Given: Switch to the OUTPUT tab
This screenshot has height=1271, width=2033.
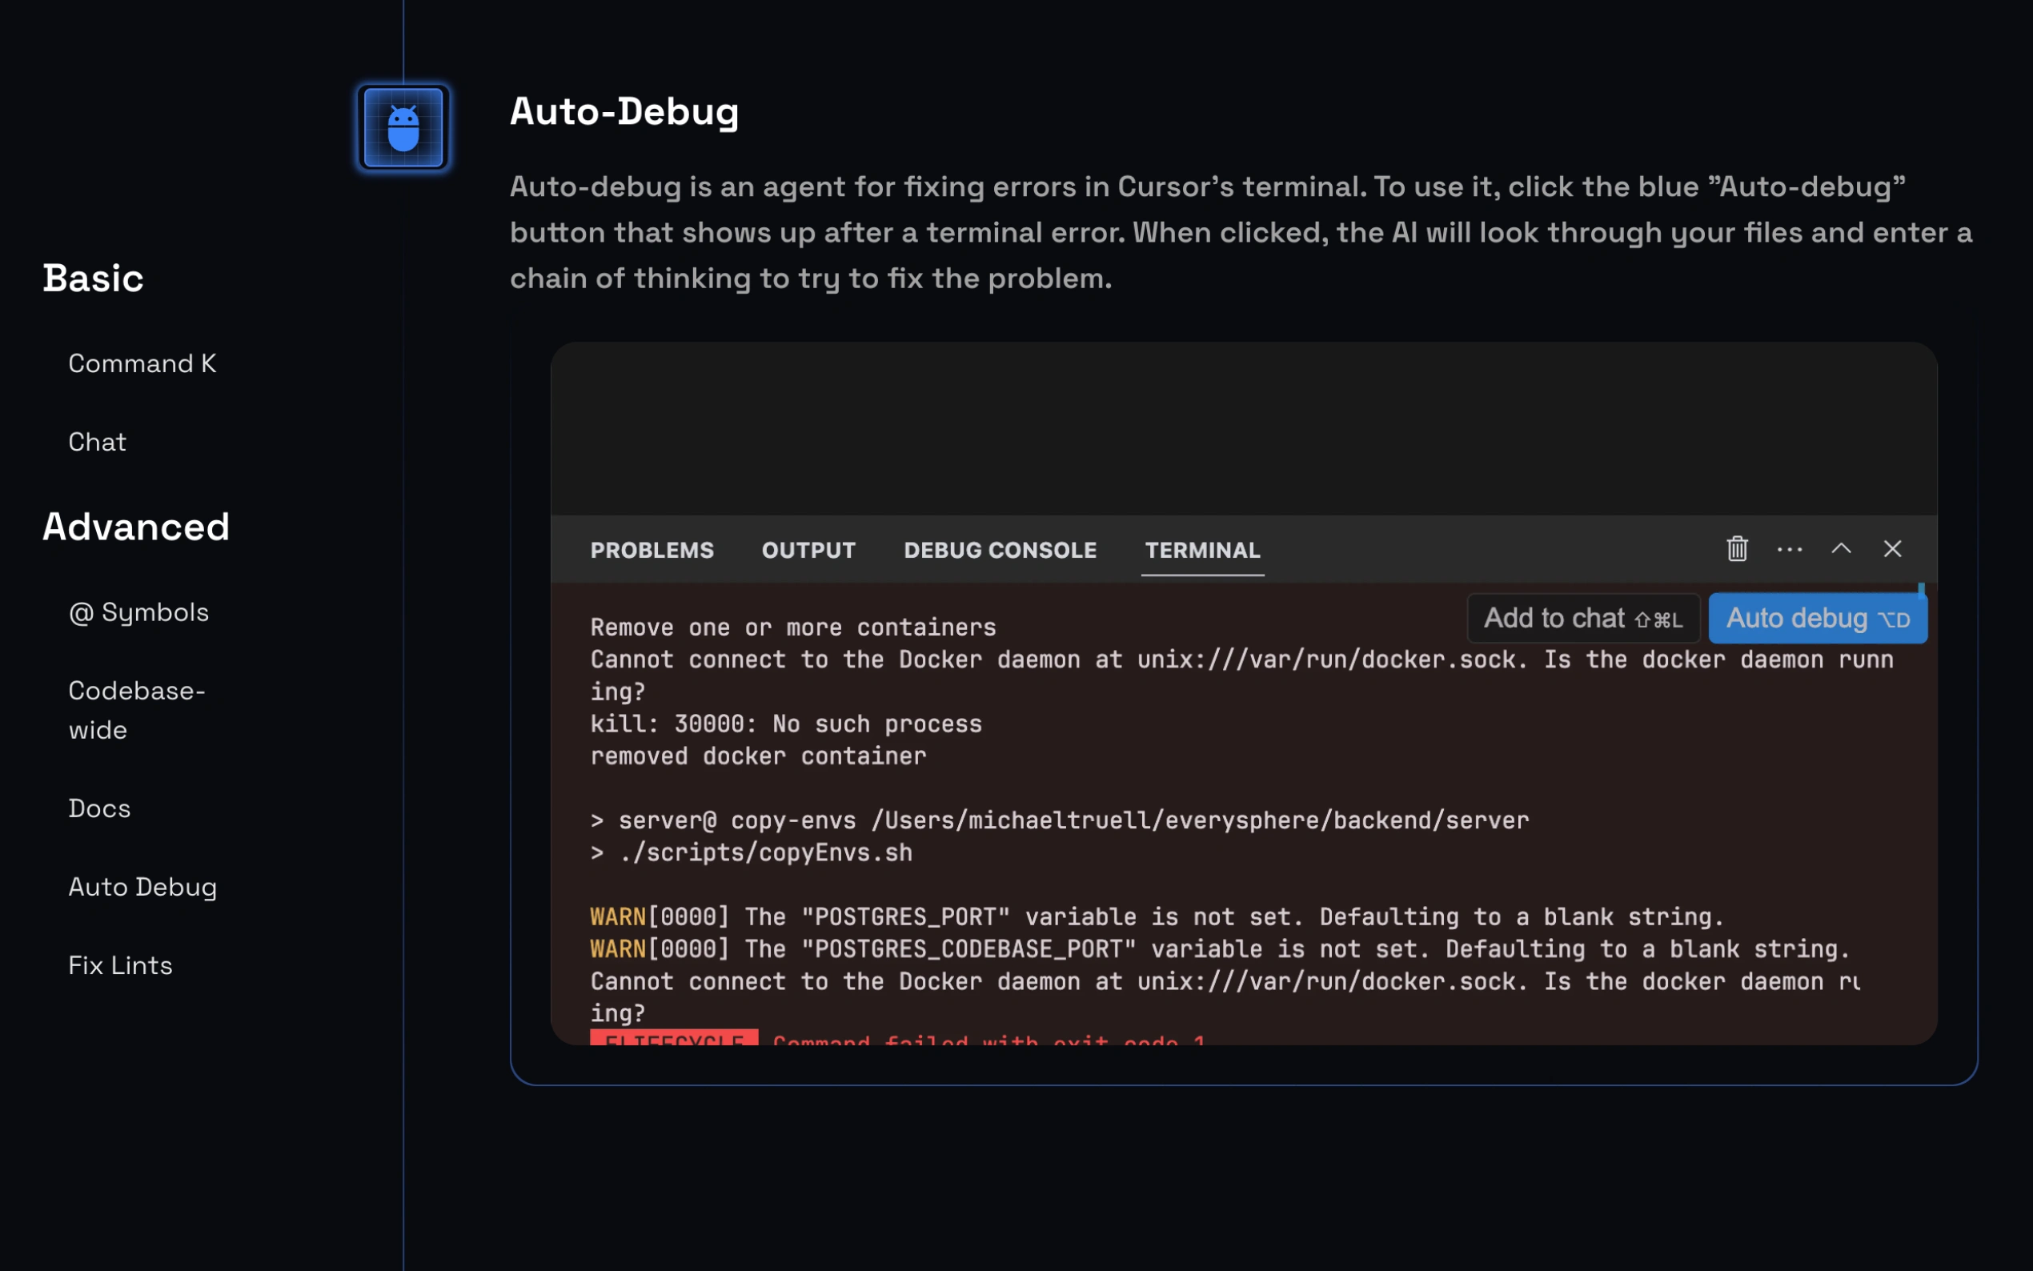Looking at the screenshot, I should point(808,551).
